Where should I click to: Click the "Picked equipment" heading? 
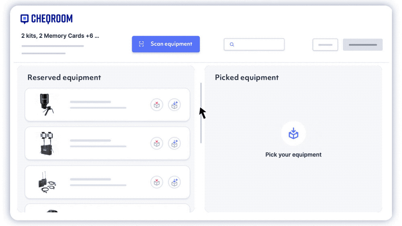click(x=247, y=78)
